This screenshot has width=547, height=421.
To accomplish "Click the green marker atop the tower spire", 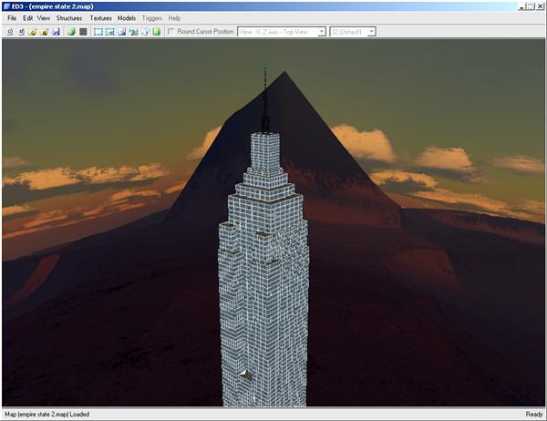I will pos(264,66).
